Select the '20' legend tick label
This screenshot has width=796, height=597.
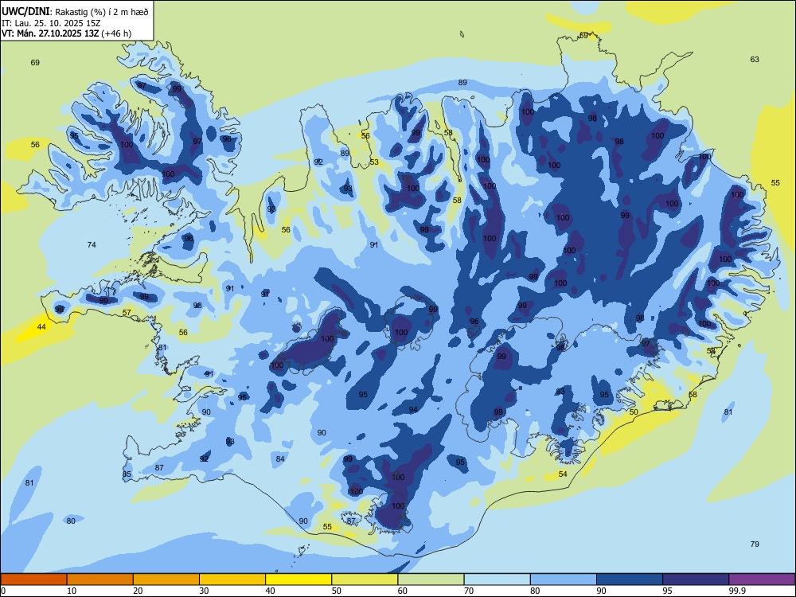tap(138, 591)
